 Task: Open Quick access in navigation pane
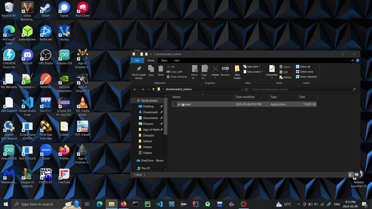tap(149, 100)
